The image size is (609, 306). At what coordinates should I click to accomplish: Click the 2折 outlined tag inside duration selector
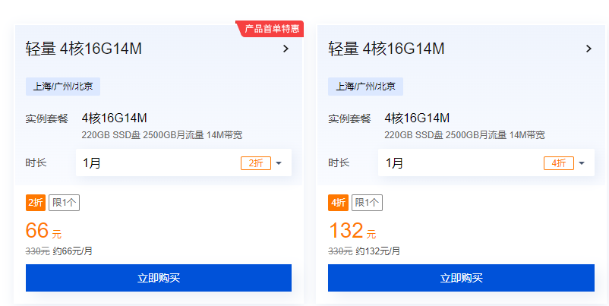coord(255,163)
